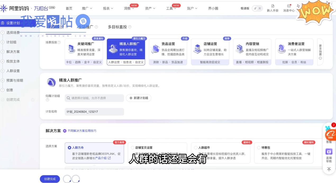
Task: Toggle the 极速版 switch
Action: (257, 8)
